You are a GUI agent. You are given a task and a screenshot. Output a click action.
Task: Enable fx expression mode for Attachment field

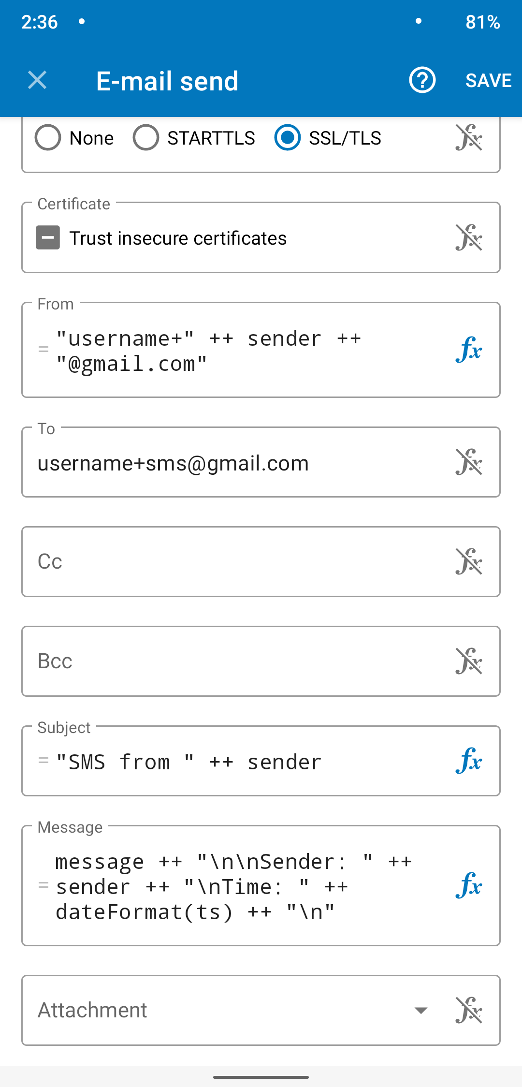click(x=468, y=1011)
